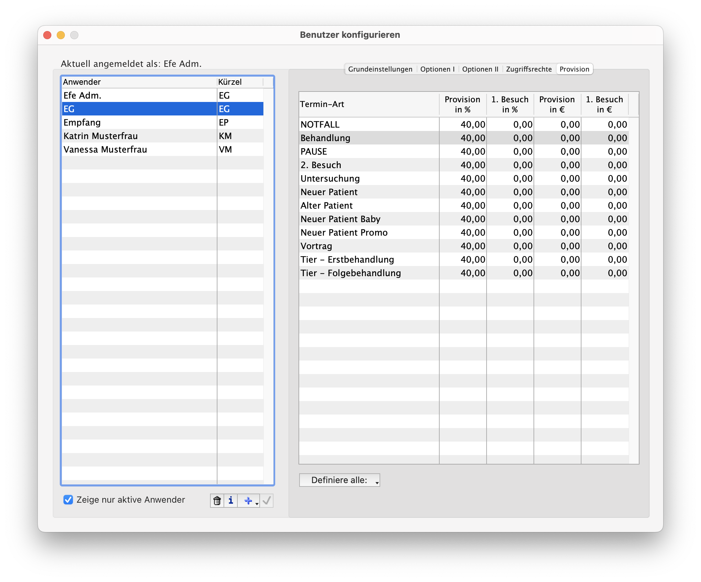Screen dimensions: 701x582
Task: Select the Optionen II tab
Action: pos(480,69)
